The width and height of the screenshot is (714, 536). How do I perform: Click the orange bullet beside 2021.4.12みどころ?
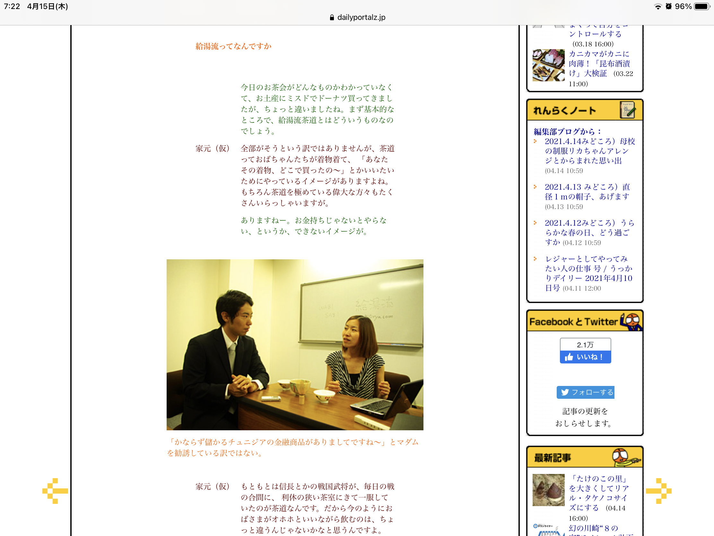click(535, 223)
